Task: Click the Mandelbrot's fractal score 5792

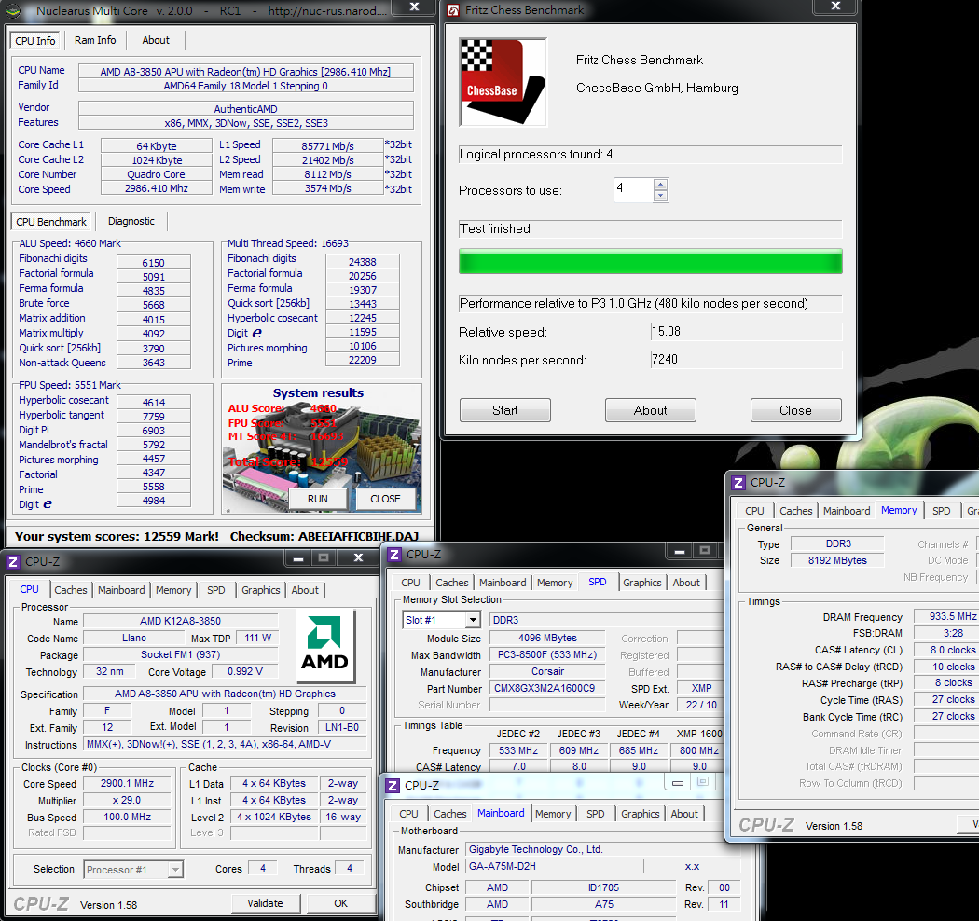Action: point(154,445)
